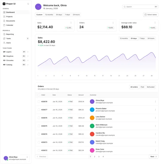Set the Sales chart to 12 months
Image resolution: width=162 pixels, height=164 pixels.
tap(124, 38)
